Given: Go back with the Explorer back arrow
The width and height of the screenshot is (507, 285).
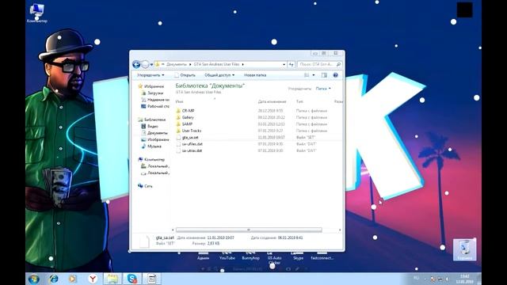Looking at the screenshot, I should tap(136, 64).
